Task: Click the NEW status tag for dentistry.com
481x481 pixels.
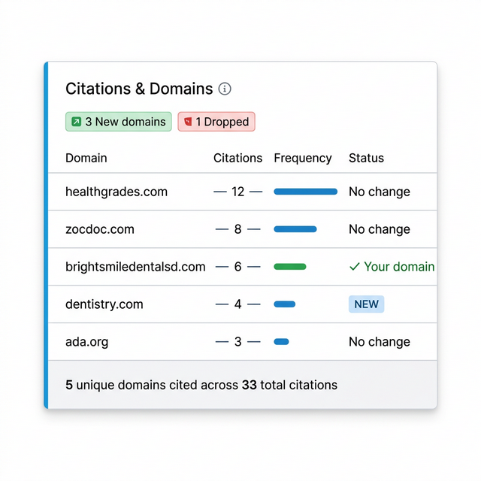Action: pyautogui.click(x=366, y=304)
